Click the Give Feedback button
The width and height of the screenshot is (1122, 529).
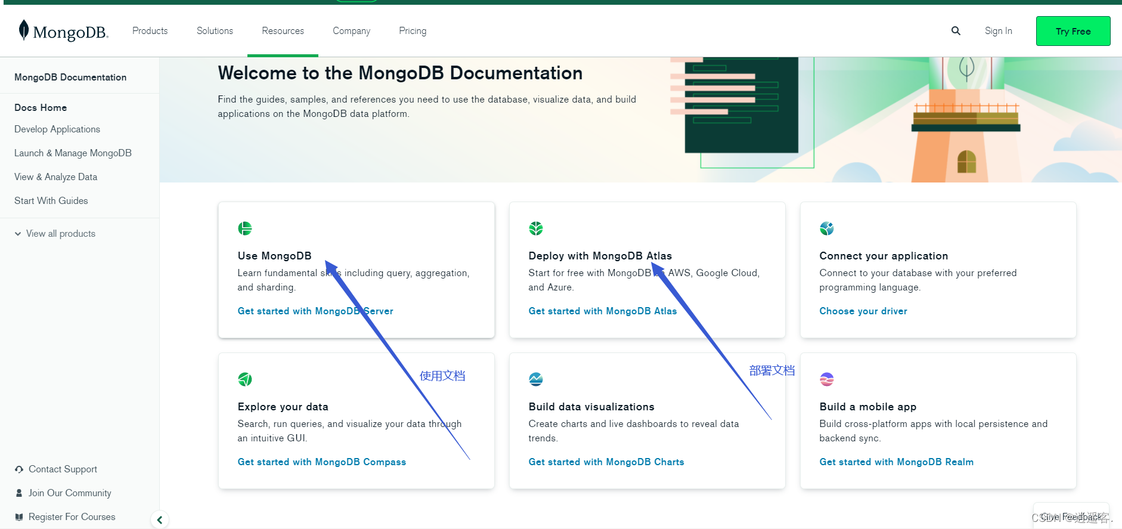coord(1071,516)
